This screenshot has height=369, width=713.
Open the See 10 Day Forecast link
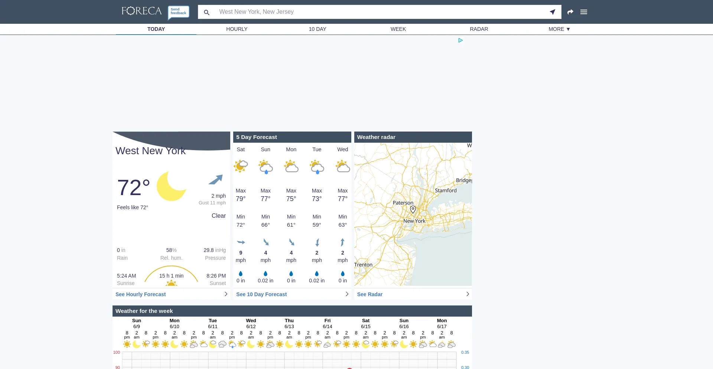pos(261,294)
